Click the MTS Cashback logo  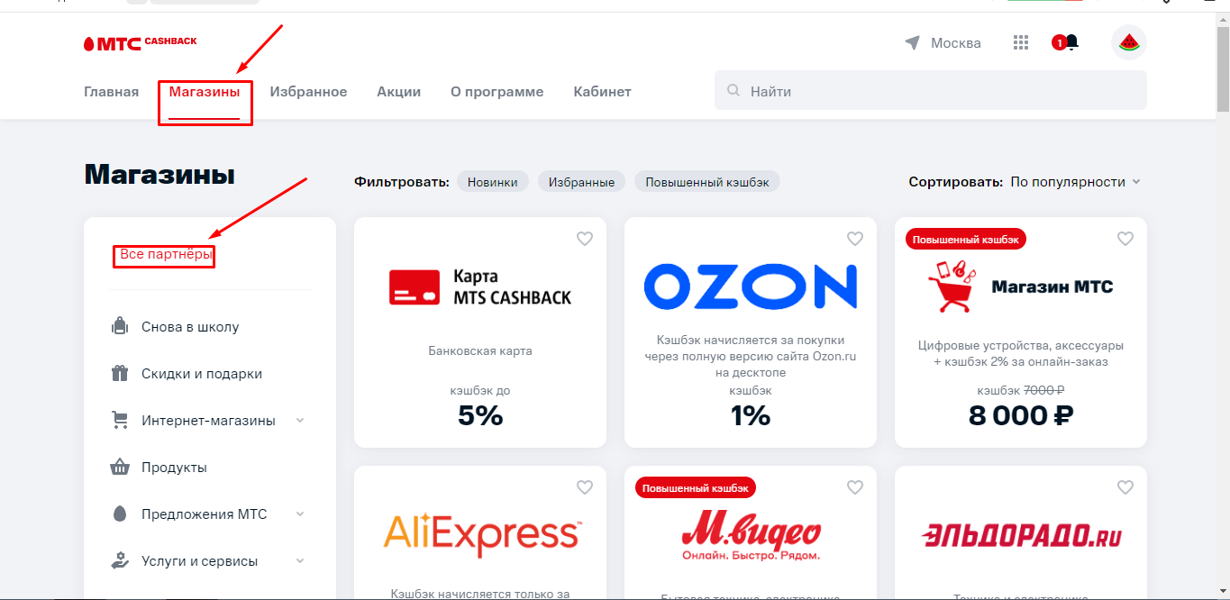click(x=140, y=42)
